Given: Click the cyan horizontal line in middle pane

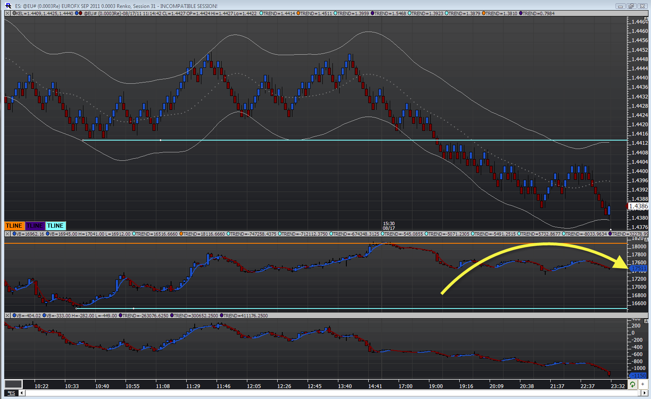Looking at the screenshot, I should (x=352, y=309).
